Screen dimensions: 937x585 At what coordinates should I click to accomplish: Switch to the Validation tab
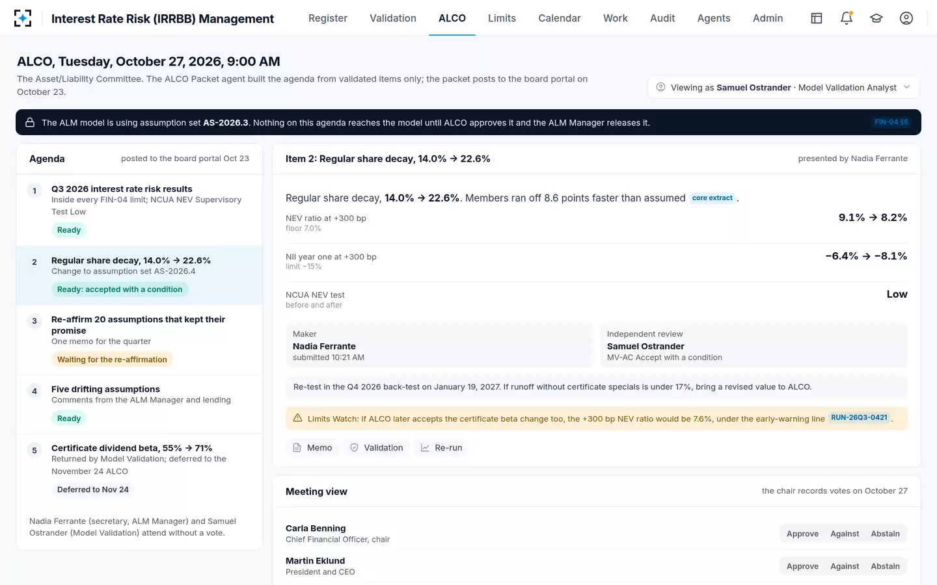393,18
